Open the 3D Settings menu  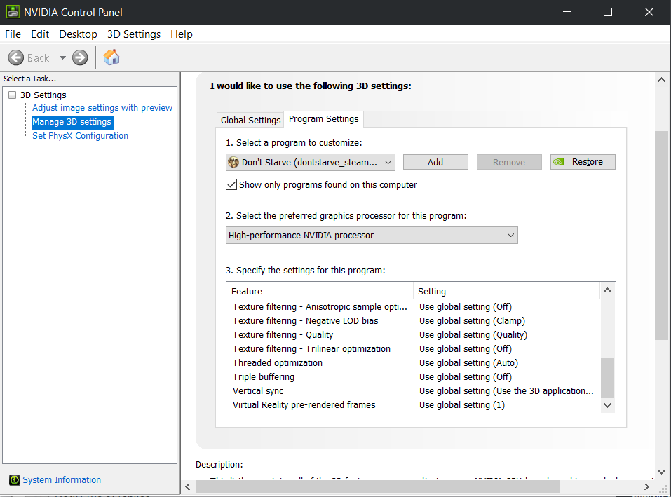pos(134,34)
